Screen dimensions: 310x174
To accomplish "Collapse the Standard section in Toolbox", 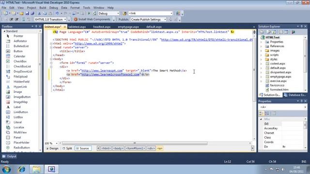I will pyautogui.click(x=4, y=31).
